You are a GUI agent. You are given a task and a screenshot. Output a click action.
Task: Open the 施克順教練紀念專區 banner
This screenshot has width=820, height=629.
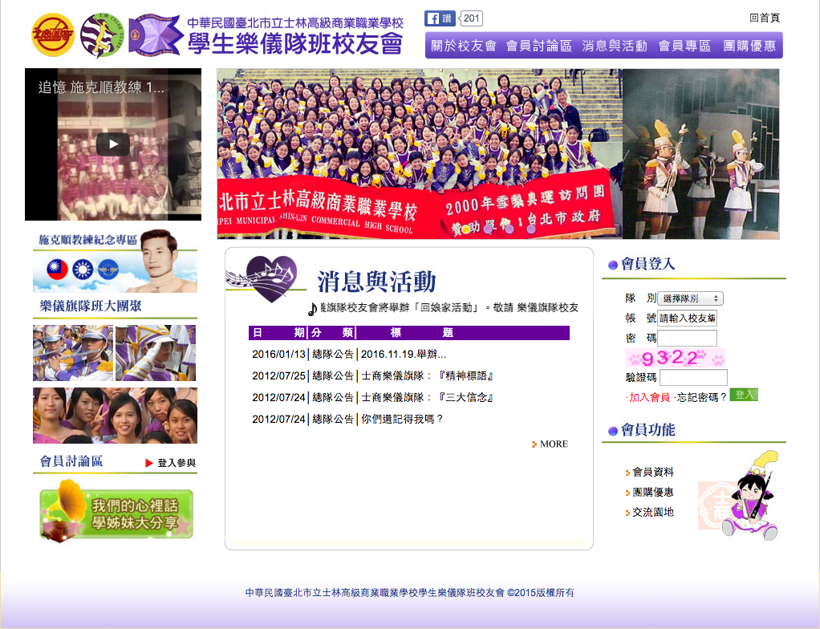(115, 262)
